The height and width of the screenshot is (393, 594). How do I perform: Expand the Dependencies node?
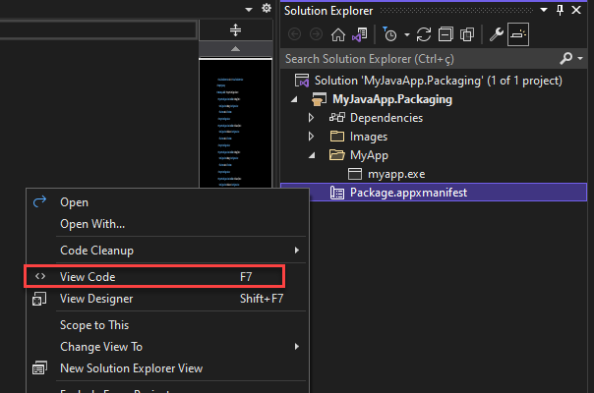(311, 118)
